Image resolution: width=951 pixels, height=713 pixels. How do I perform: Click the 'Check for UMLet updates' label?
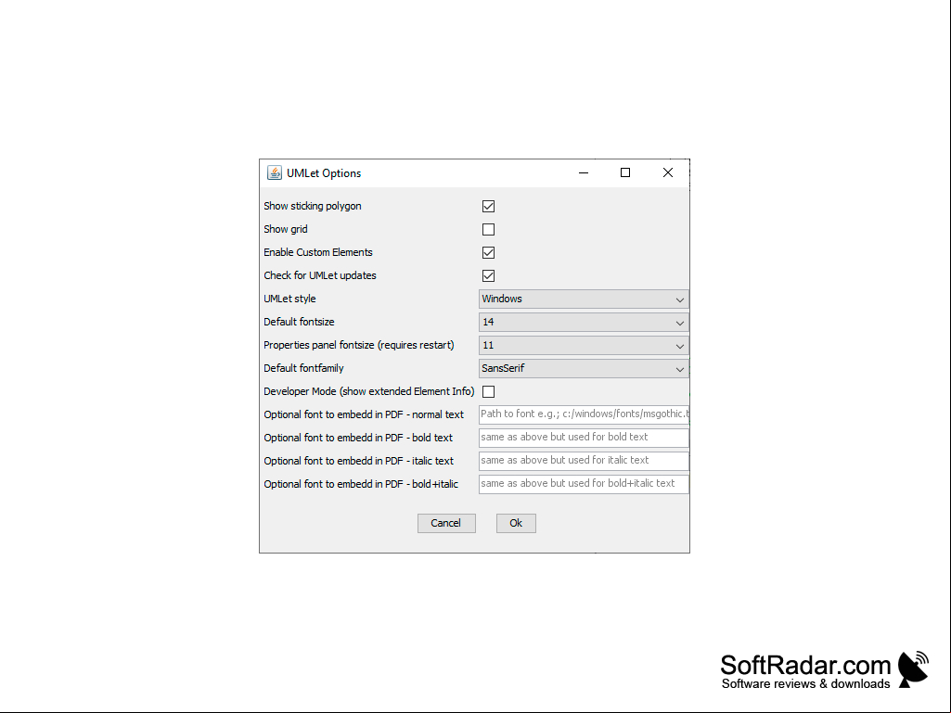point(319,276)
